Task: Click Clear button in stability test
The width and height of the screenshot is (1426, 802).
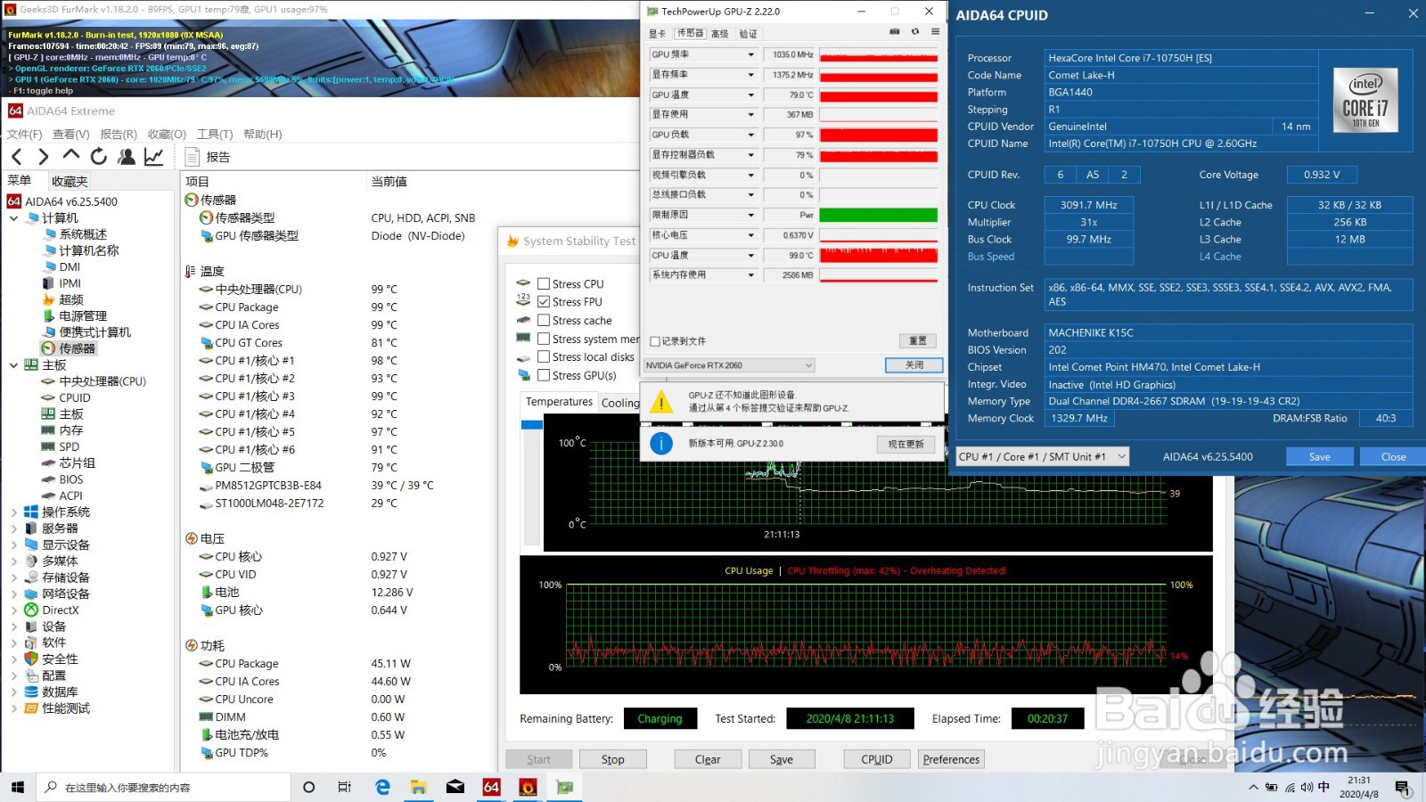Action: 708,759
